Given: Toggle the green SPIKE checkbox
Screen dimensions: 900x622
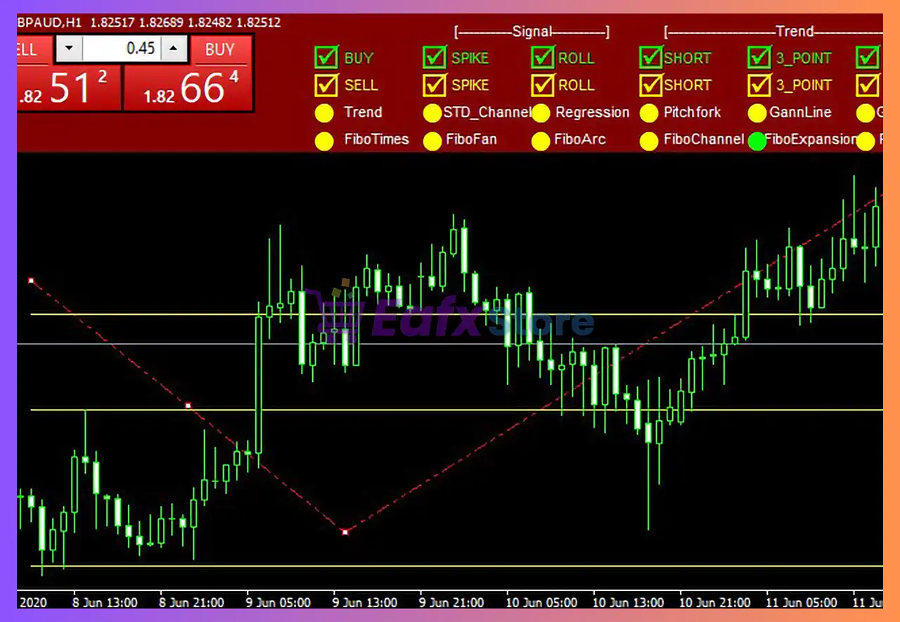Looking at the screenshot, I should 435,57.
